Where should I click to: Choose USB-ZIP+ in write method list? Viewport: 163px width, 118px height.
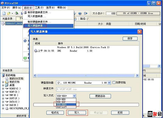[x=66, y=107]
